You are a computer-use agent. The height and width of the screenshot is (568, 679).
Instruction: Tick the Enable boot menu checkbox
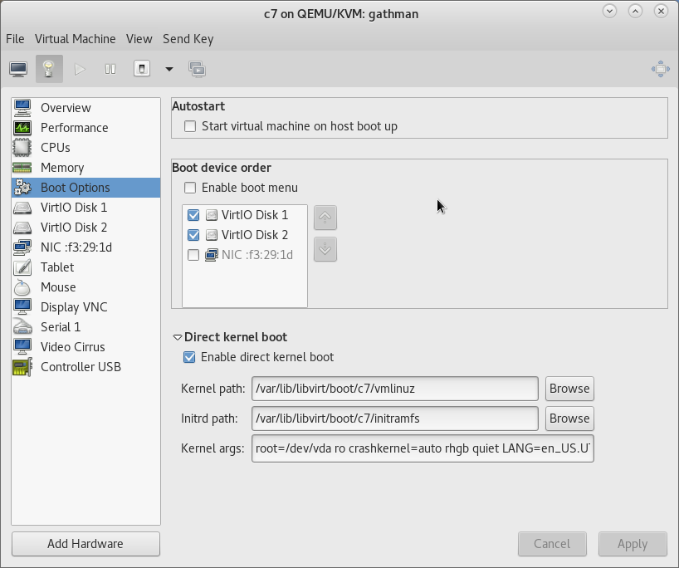point(190,188)
